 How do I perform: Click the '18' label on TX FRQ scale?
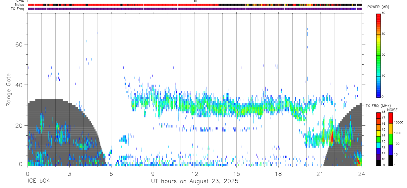click(384, 112)
